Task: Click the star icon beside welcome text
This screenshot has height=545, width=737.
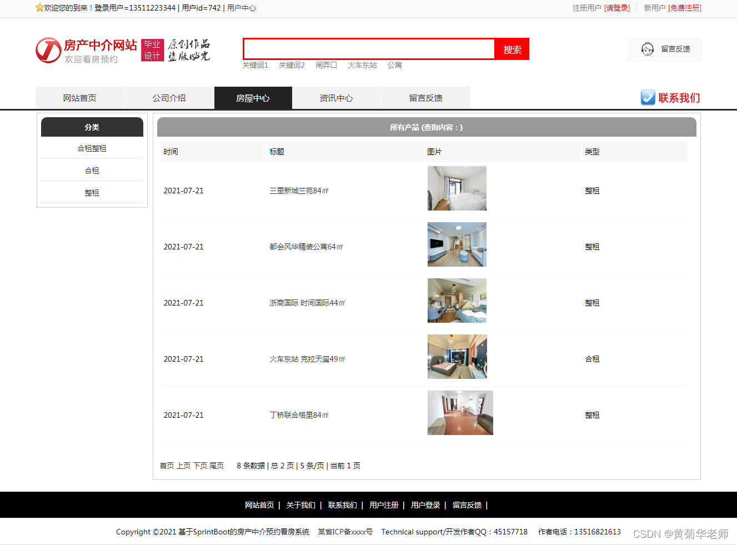Action: (39, 8)
